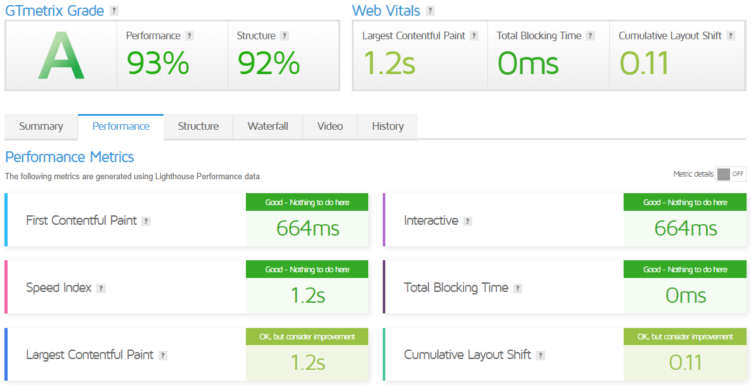Click the 0.11 value in Cumulative Layout Shift row

pos(685,363)
